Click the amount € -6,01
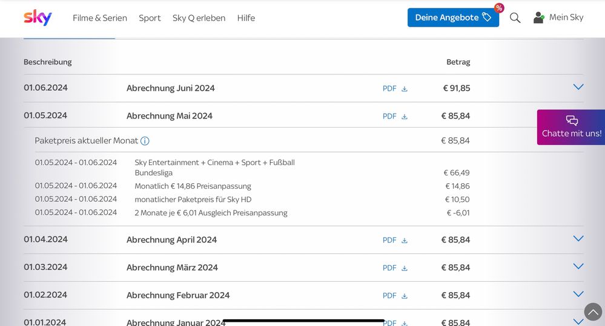 point(458,213)
